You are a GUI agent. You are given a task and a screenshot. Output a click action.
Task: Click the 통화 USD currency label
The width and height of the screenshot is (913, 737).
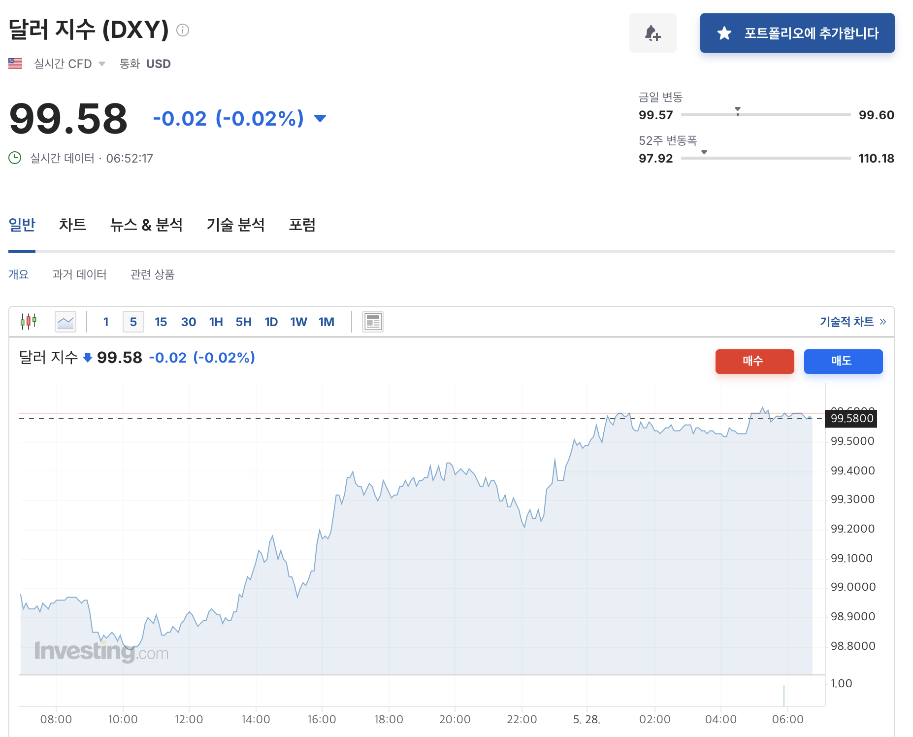pos(145,64)
